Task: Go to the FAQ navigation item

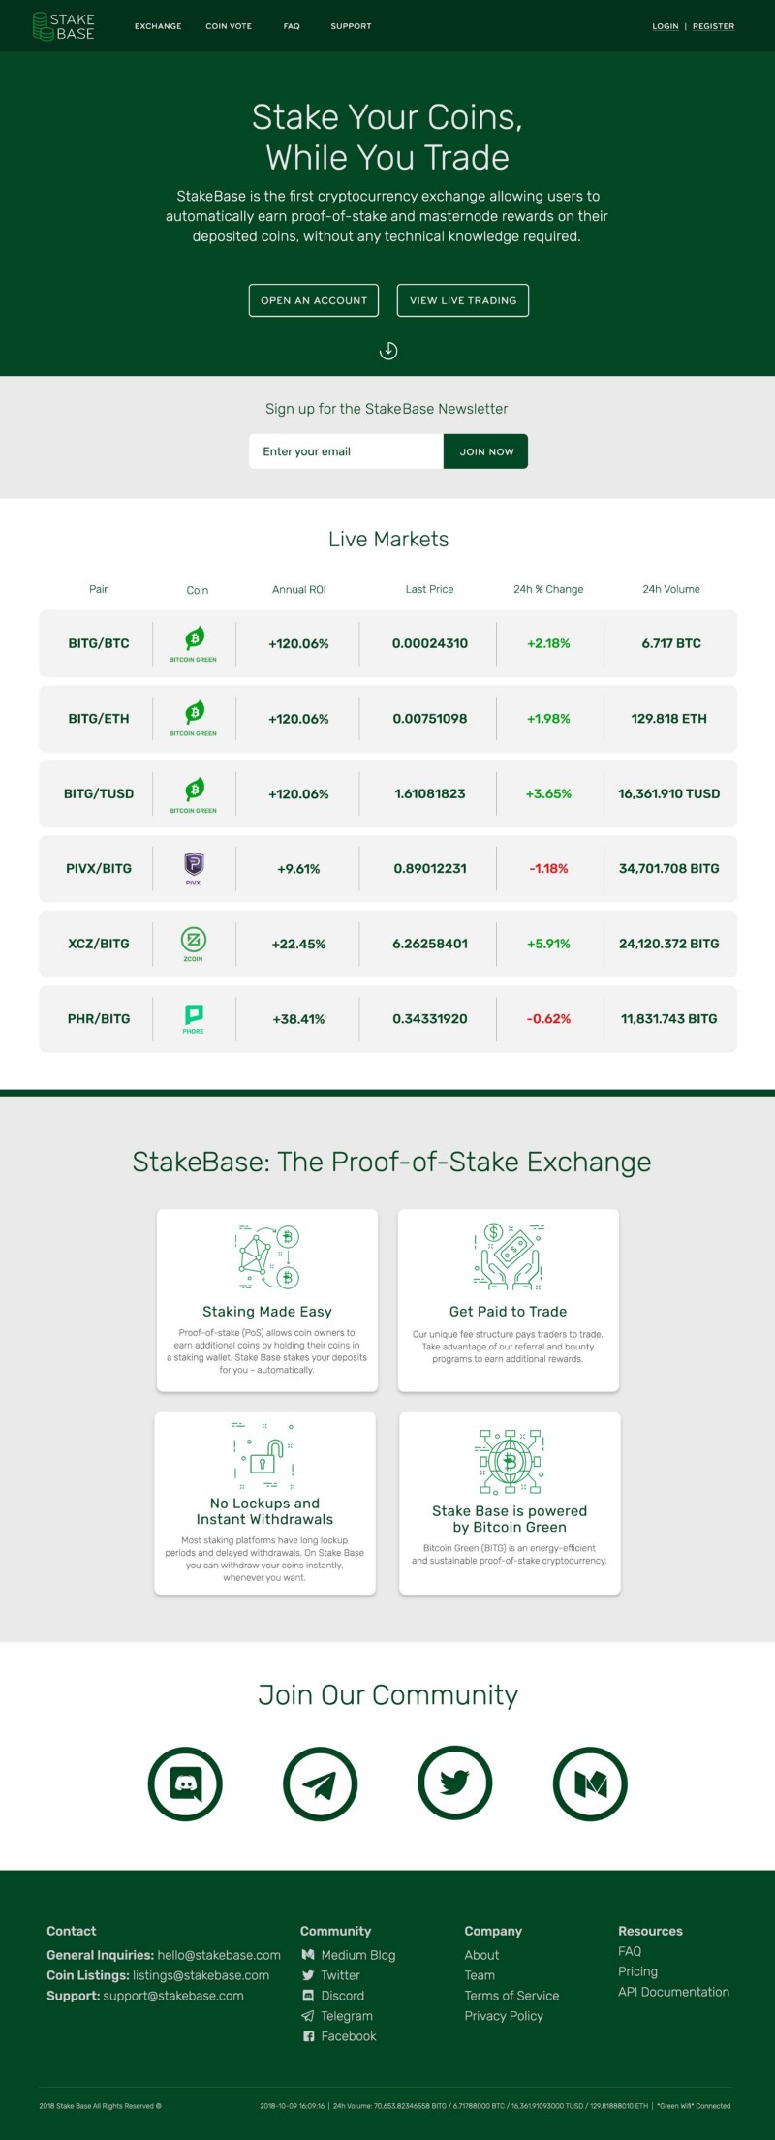Action: pyautogui.click(x=292, y=26)
